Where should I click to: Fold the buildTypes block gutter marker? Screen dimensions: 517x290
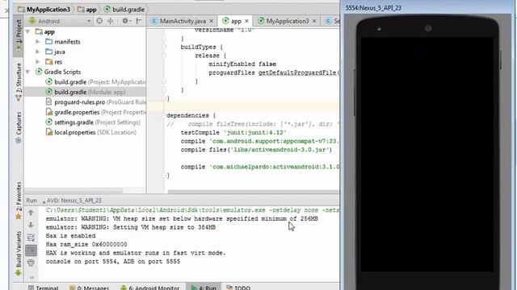click(164, 47)
